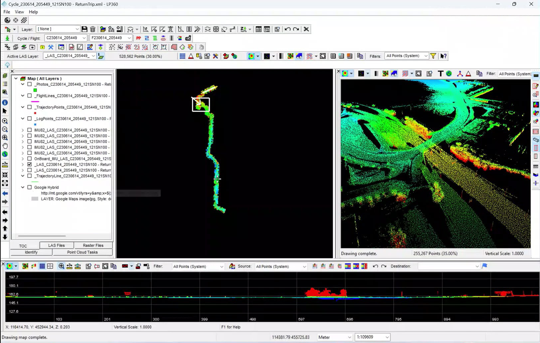Disable the _LAS_C230614_205449 layer checkbox
Viewport: 540px width, 343px height.
[30, 164]
